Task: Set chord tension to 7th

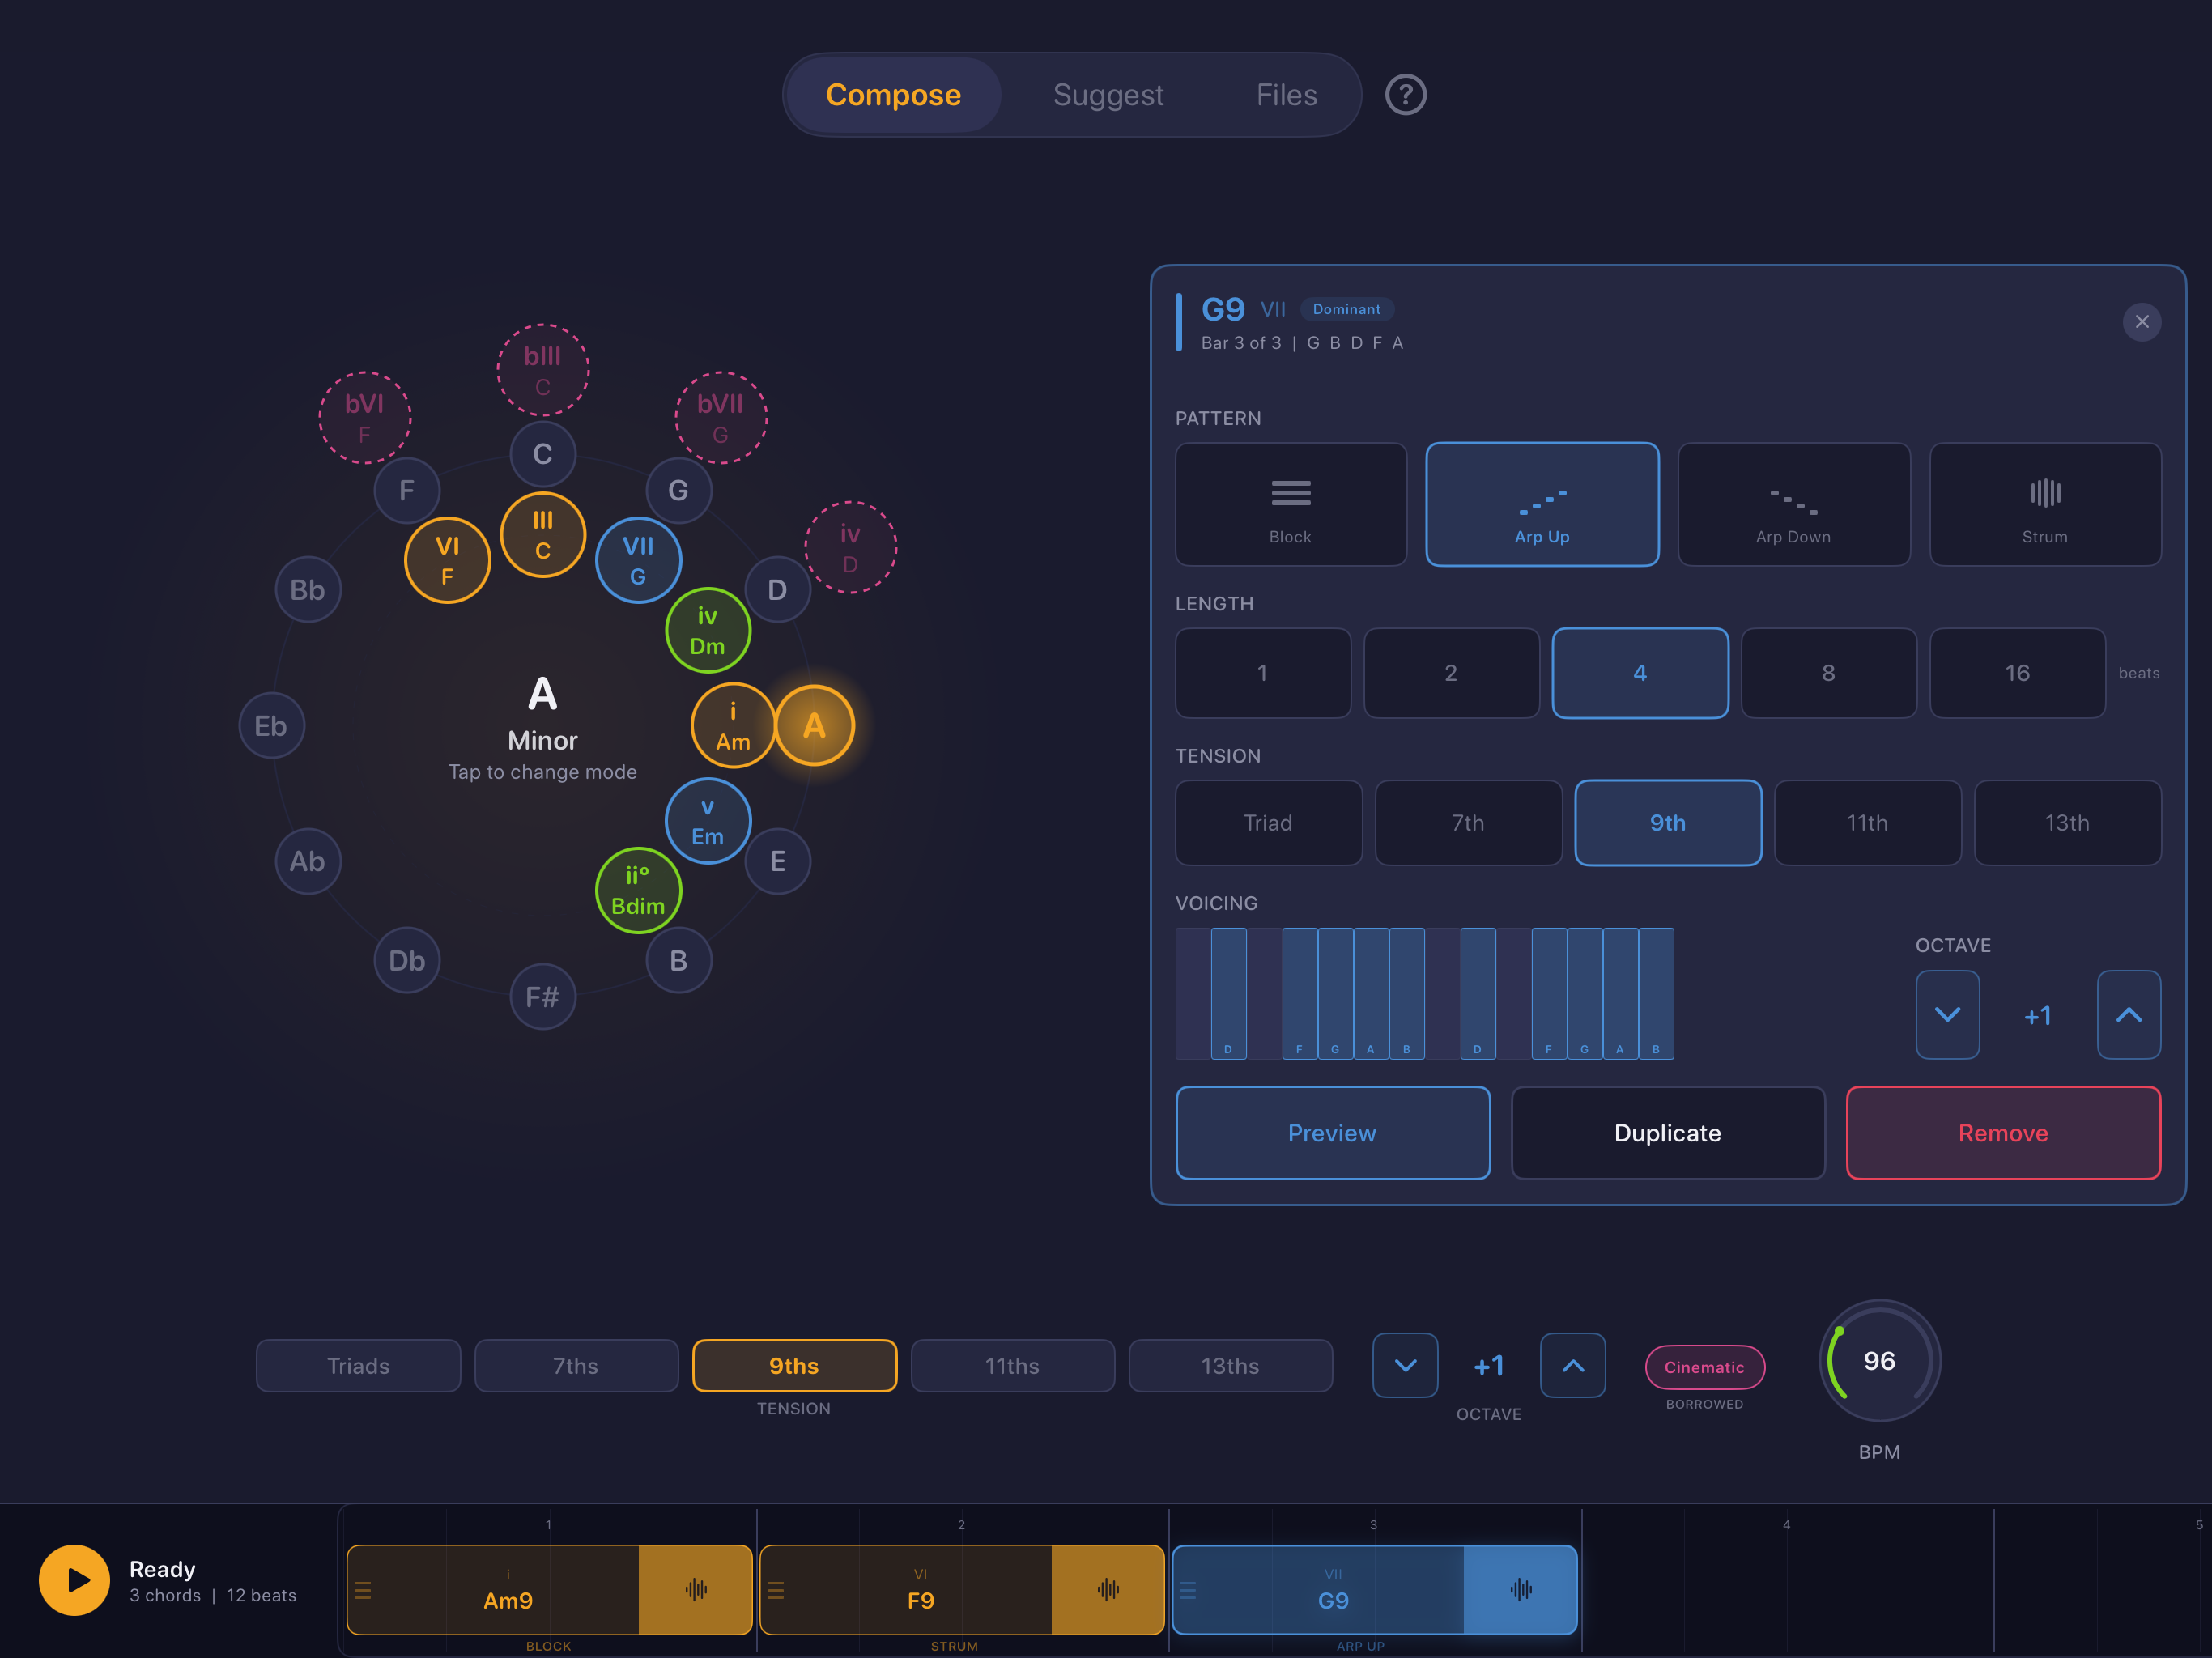Action: point(1468,823)
